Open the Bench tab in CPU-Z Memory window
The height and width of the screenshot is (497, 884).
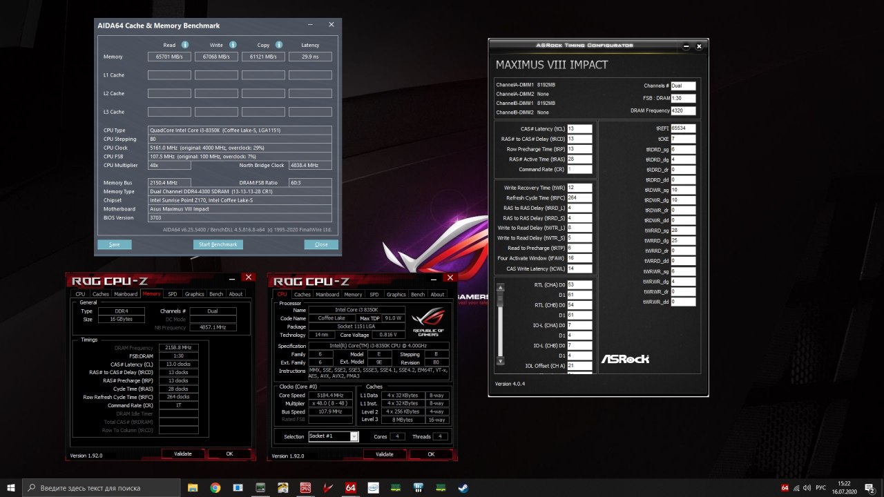tap(216, 294)
